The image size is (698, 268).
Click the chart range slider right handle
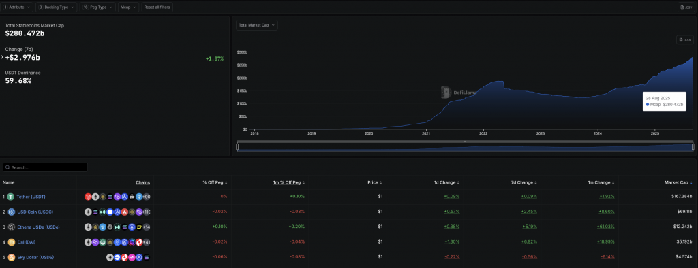(693, 147)
